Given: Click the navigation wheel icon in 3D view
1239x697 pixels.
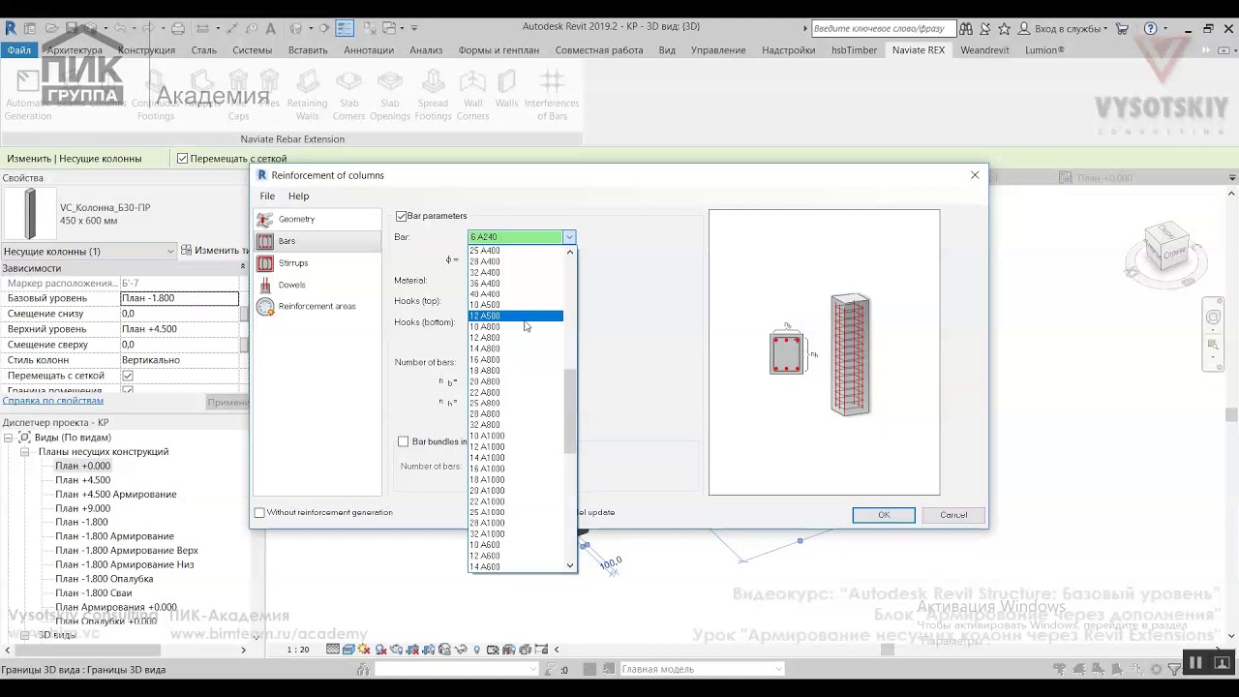Looking at the screenshot, I should [1214, 318].
